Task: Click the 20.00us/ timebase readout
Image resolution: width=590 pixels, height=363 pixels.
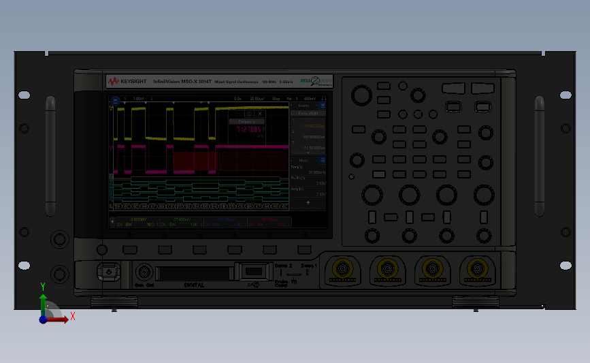Action: coord(257,99)
